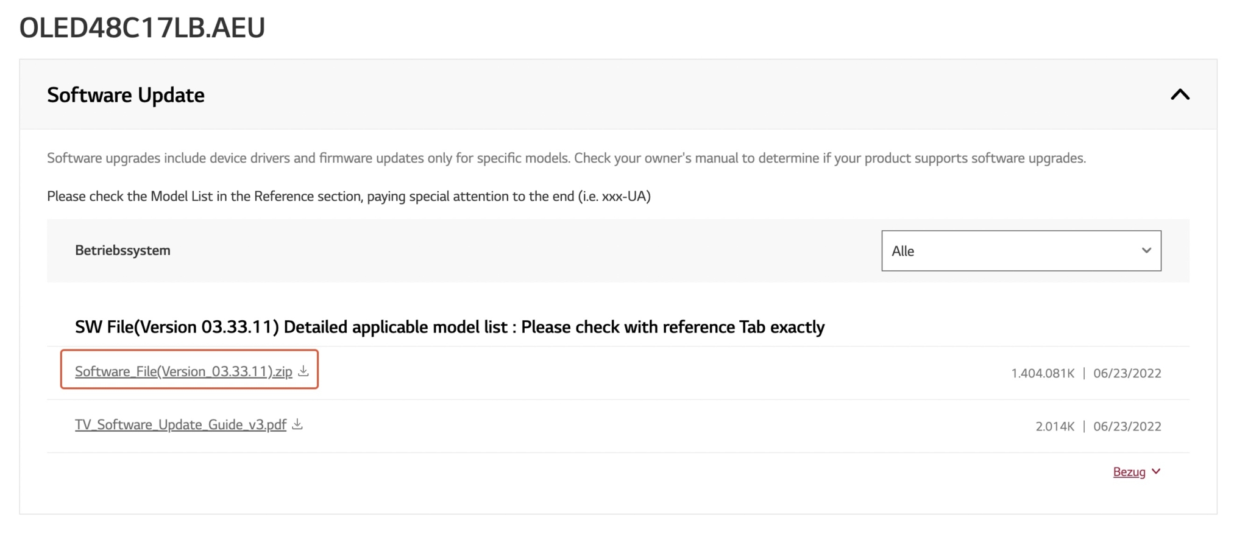Click the zip file size 1.404.081K
Screen dimensions: 1248x537
(1043, 373)
